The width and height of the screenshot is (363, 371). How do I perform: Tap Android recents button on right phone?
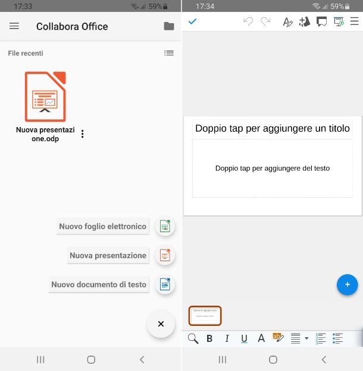(x=223, y=360)
